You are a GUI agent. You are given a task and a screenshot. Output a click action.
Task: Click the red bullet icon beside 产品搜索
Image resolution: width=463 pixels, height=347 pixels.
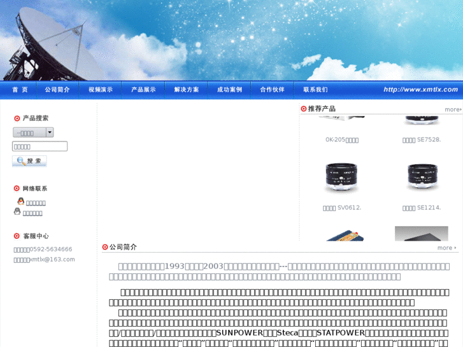[17, 118]
